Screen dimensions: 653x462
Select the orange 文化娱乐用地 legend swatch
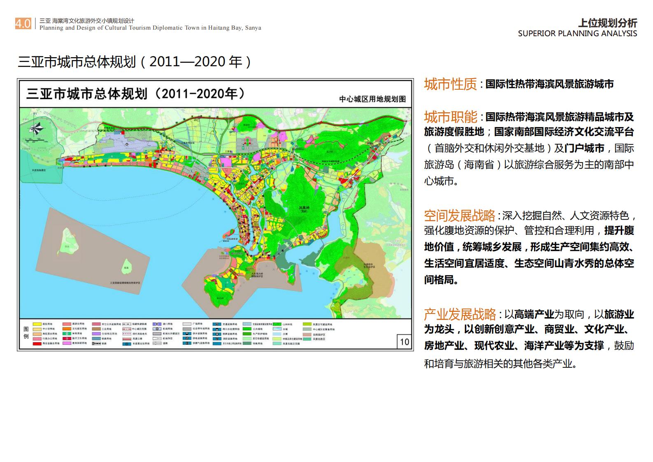coord(67,329)
